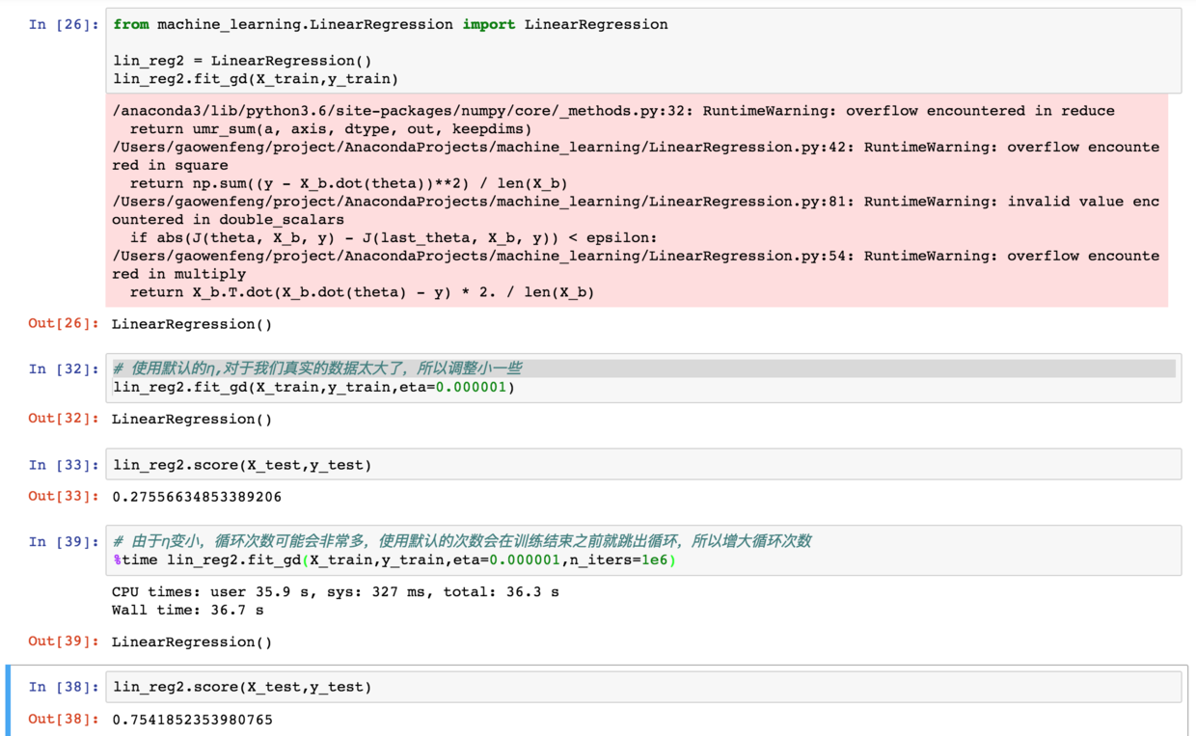
Task: Click the In [32] prompt label
Action: [x=64, y=368]
